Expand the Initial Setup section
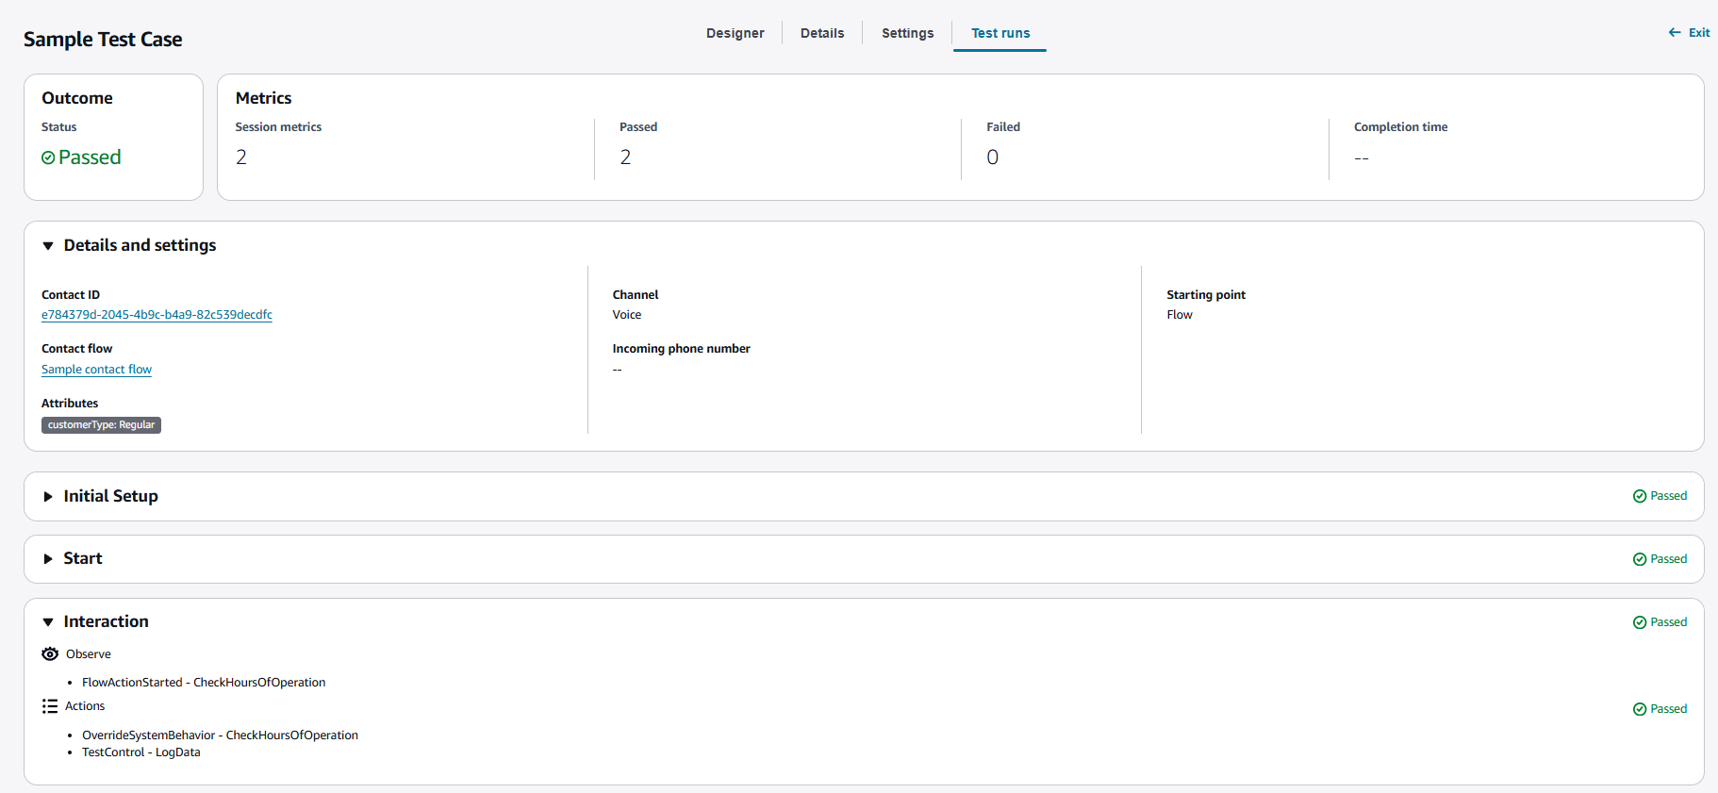The image size is (1718, 793). 48,497
